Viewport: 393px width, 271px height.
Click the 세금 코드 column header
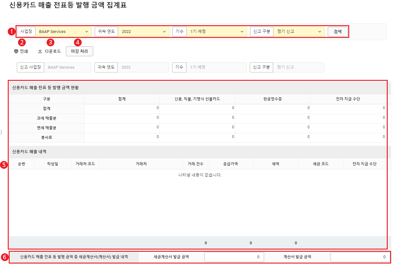pos(321,164)
